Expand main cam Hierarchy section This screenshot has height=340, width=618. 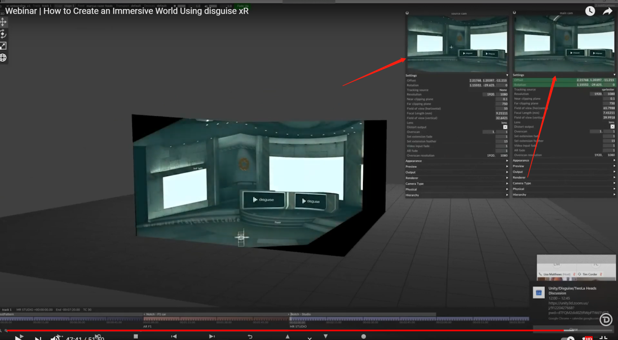564,195
